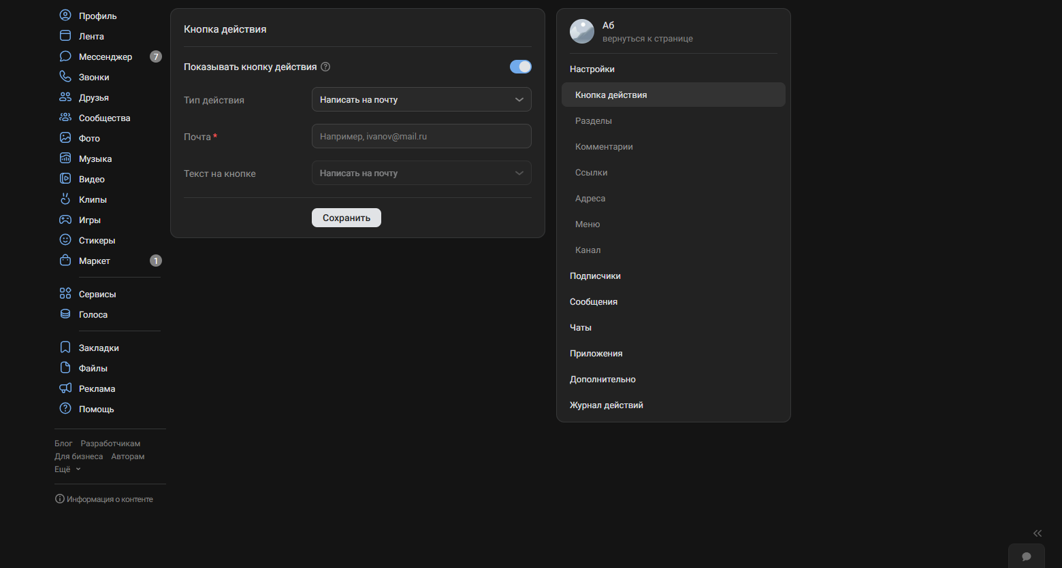This screenshot has height=568, width=1062.
Task: Click the Блог footer link
Action: coord(63,444)
